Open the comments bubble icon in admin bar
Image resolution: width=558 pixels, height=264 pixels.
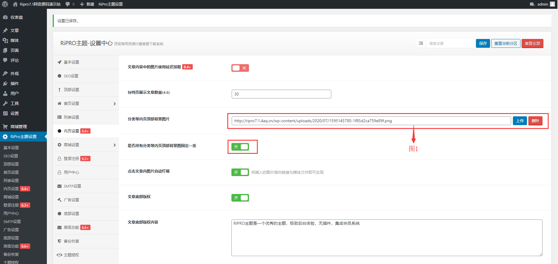(x=68, y=4)
